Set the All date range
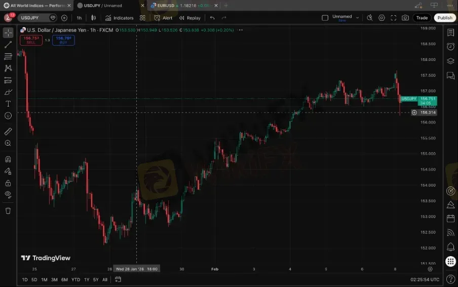458x287 pixels. pos(105,280)
